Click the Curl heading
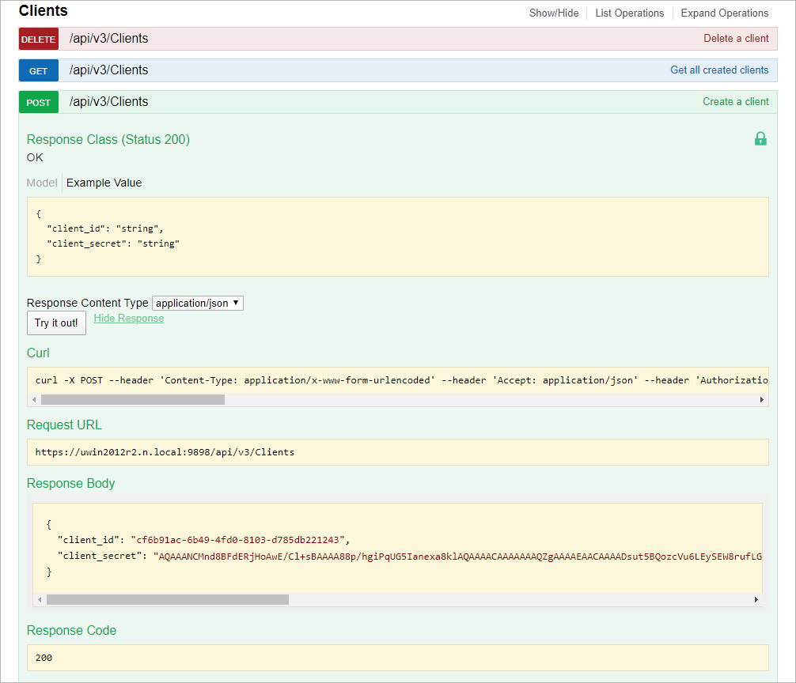The image size is (796, 683). pyautogui.click(x=38, y=353)
